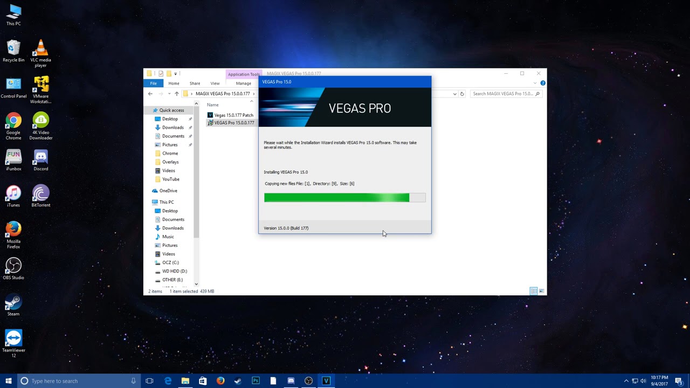Open Explorer help button

click(x=542, y=83)
